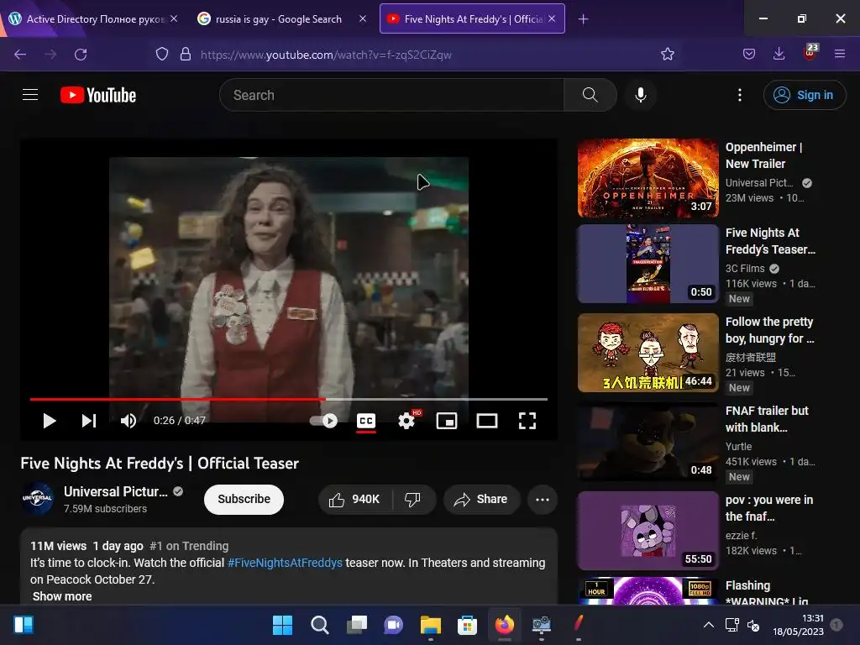Open FNAF trailer but with blank video
Viewport: 860px width, 645px height.
click(648, 442)
